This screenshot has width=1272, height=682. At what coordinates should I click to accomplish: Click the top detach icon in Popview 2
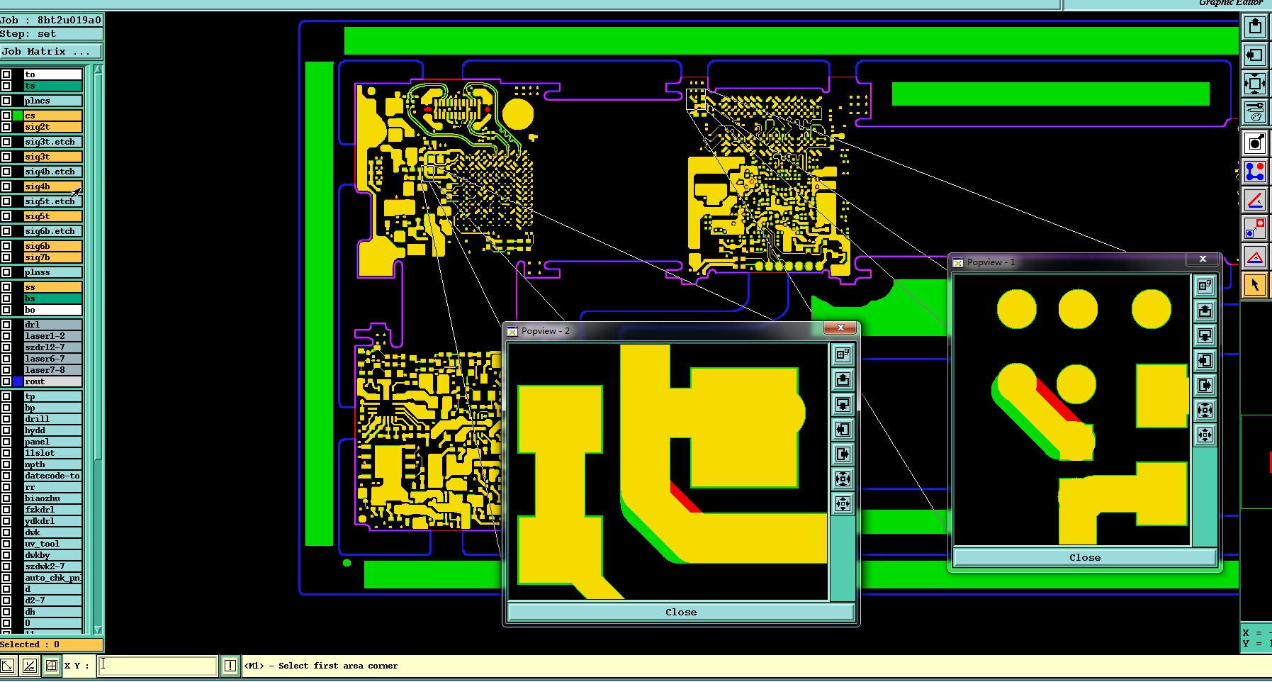tap(843, 354)
